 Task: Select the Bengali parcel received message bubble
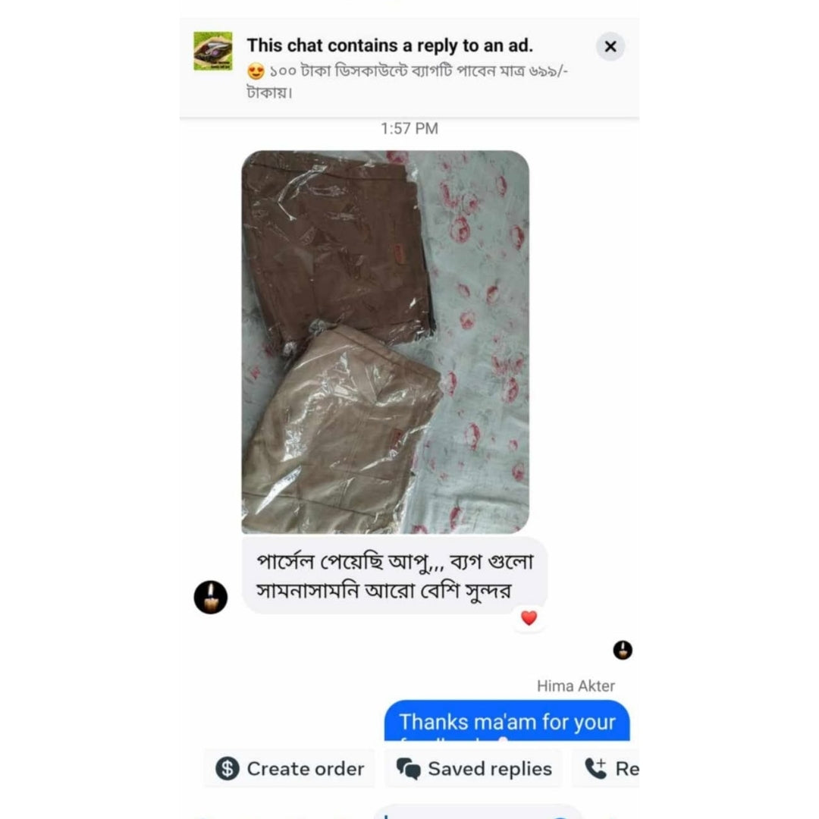pyautogui.click(x=394, y=576)
